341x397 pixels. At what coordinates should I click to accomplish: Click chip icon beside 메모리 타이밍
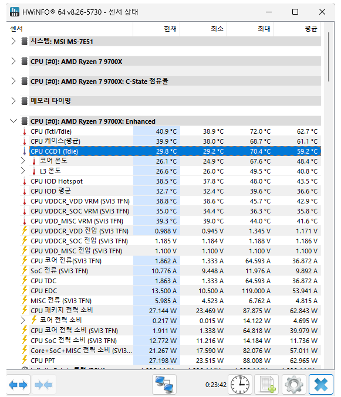[25, 101]
